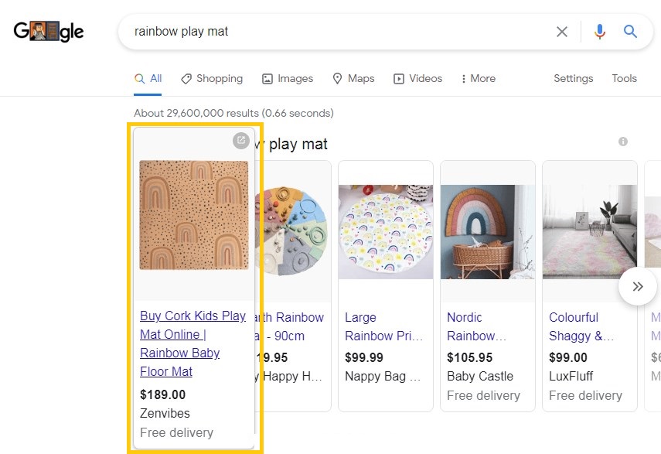Image resolution: width=661 pixels, height=454 pixels.
Task: Switch to the Shopping tab
Action: coord(212,78)
